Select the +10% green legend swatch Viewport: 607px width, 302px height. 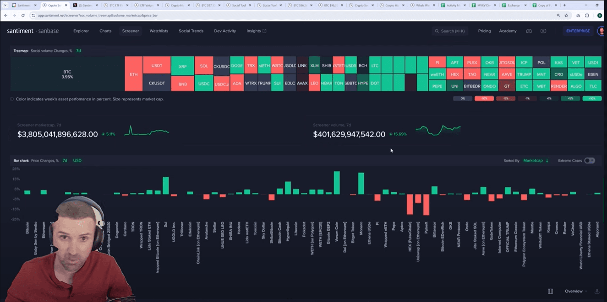592,99
